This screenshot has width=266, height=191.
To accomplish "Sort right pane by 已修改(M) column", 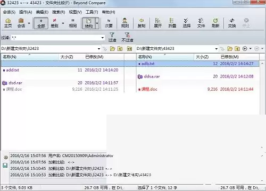I will click(x=239, y=57).
